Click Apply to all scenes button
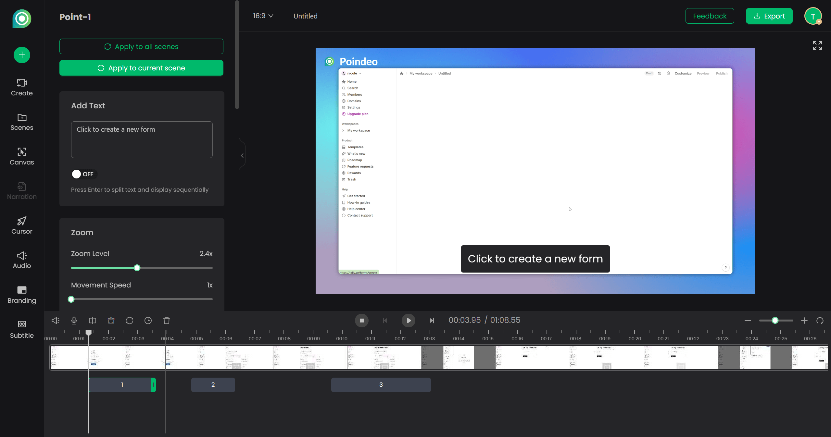831x437 pixels. [141, 46]
